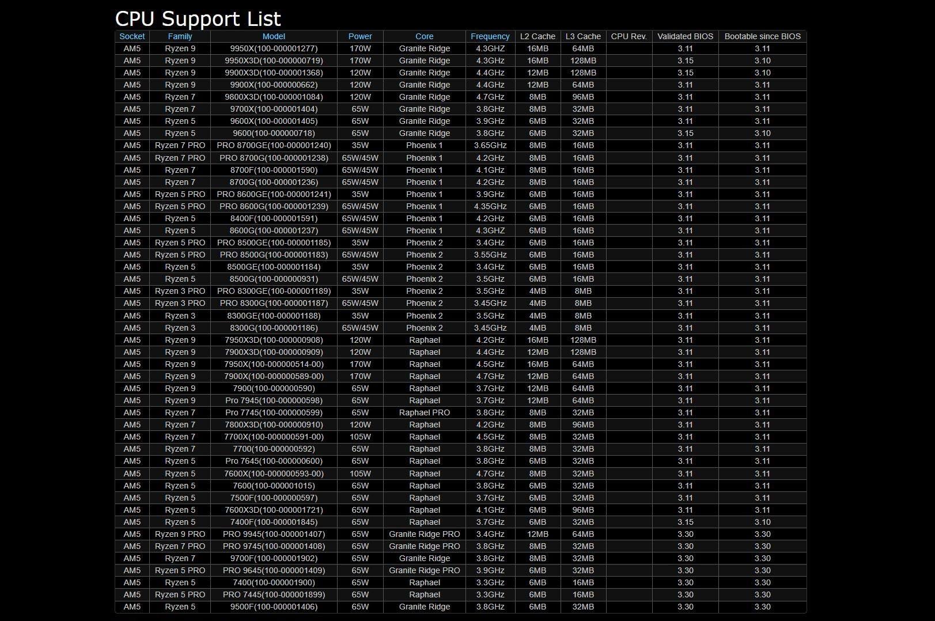The height and width of the screenshot is (621, 935).
Task: Click the CPU Support List heading
Action: tap(198, 19)
